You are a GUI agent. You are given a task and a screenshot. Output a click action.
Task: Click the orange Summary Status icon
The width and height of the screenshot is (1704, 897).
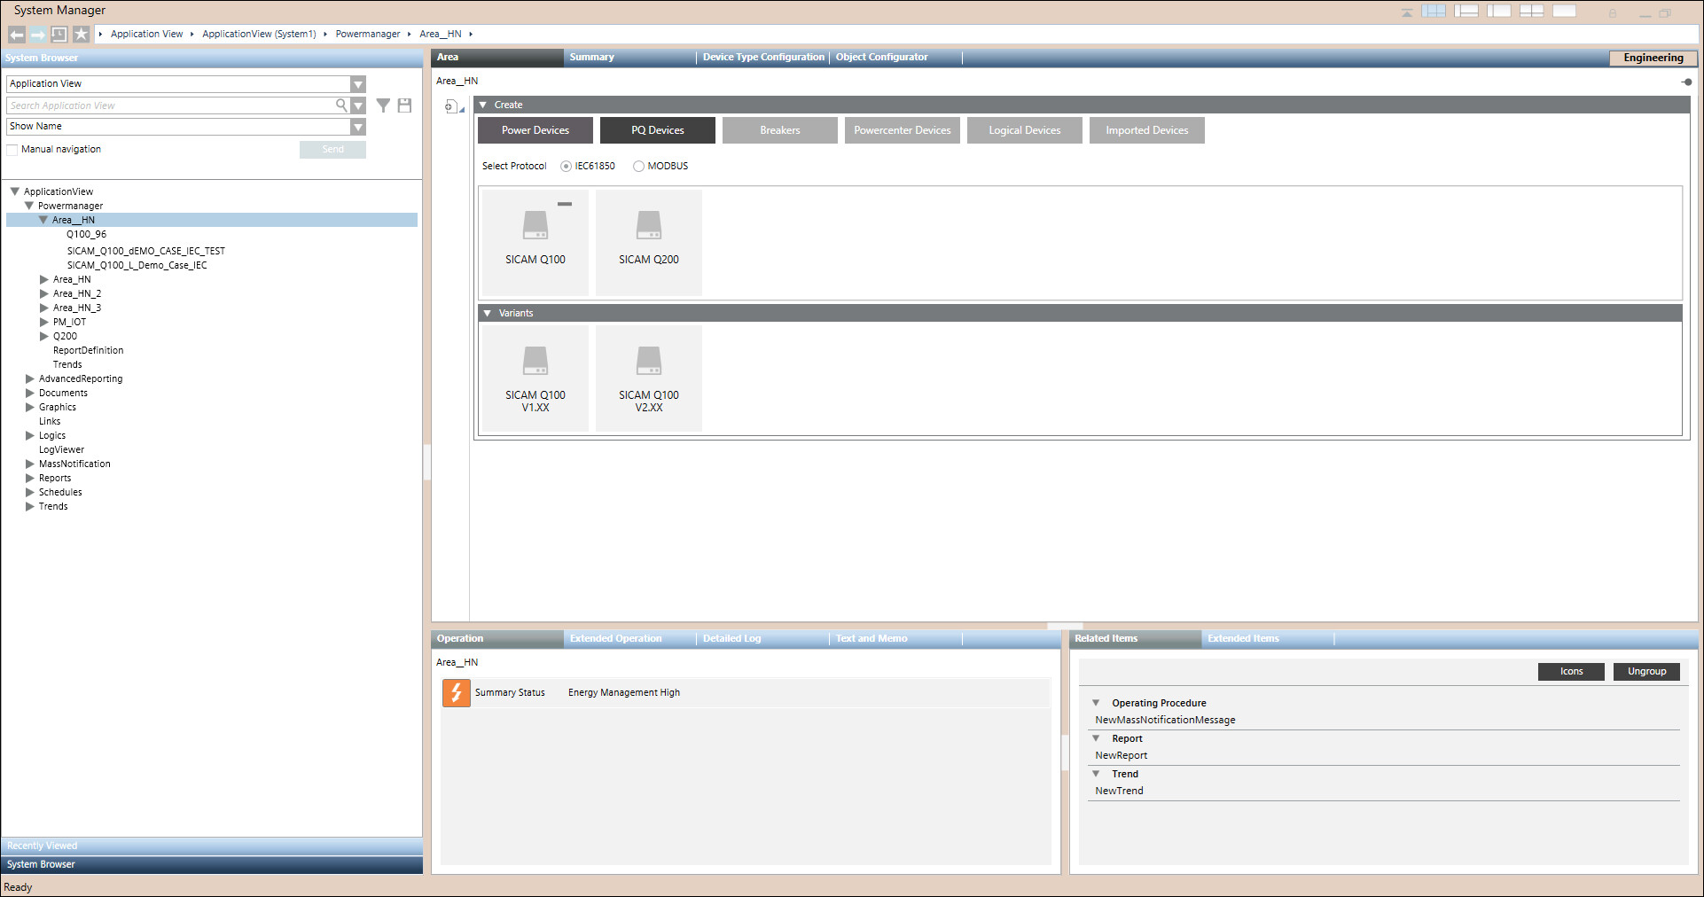[456, 692]
